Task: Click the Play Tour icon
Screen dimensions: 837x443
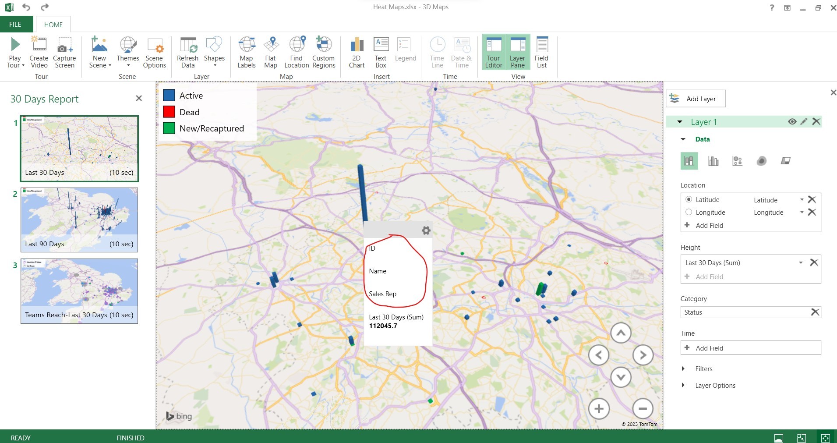Action: tap(15, 44)
